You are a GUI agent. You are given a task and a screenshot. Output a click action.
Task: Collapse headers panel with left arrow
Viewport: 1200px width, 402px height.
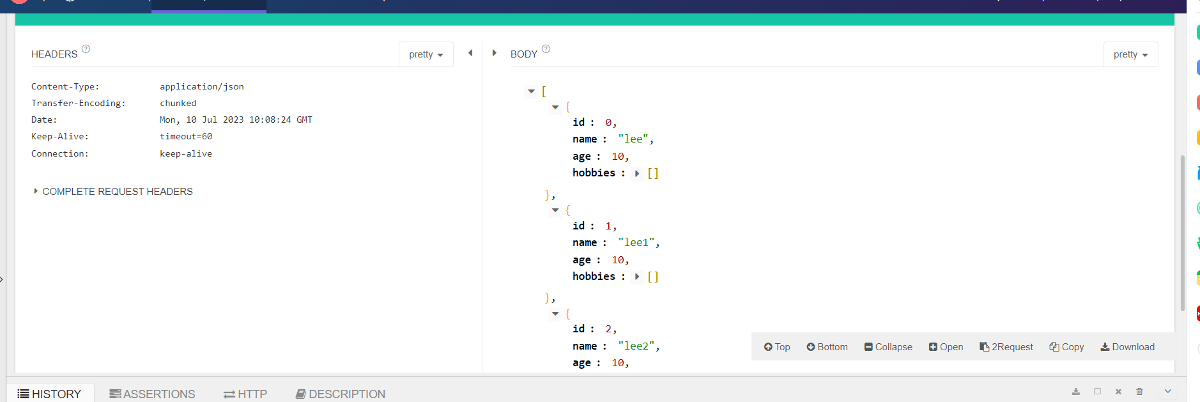click(x=470, y=53)
